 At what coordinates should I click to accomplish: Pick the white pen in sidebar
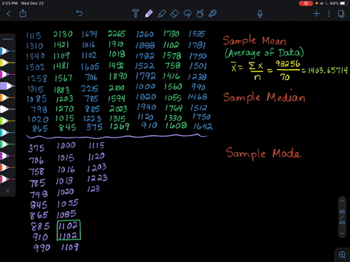point(7,109)
